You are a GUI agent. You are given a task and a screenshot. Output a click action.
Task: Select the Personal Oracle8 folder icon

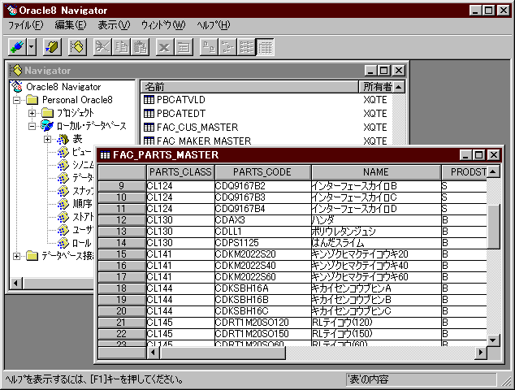(32, 100)
